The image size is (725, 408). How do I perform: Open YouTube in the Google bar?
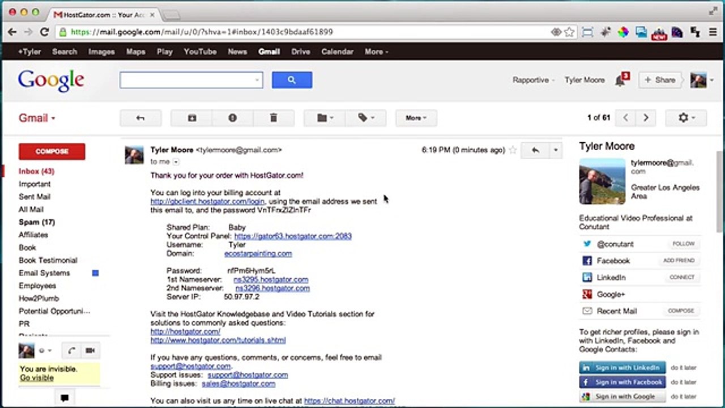(x=200, y=52)
